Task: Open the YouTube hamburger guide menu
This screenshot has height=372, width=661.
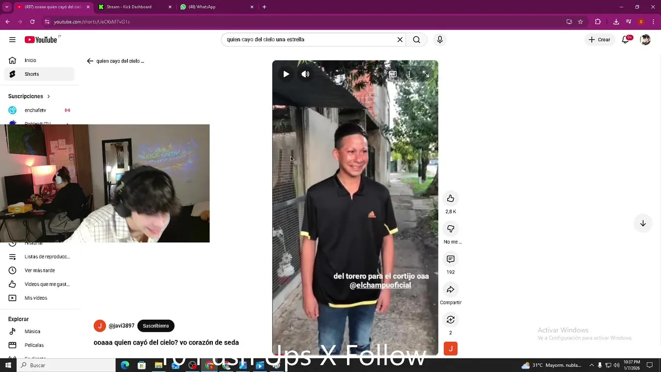Action: point(12,40)
